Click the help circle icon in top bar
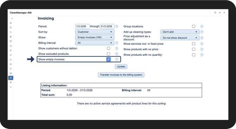The image size is (236, 129). pos(215,13)
